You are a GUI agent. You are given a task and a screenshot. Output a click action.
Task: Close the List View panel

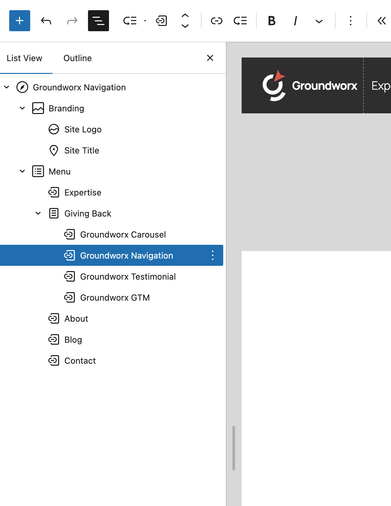coord(210,58)
